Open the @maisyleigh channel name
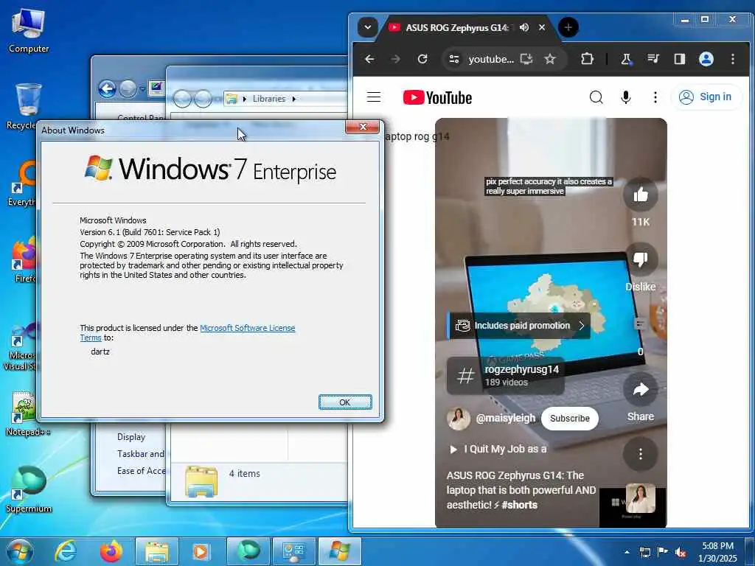The height and width of the screenshot is (566, 755). tap(506, 419)
